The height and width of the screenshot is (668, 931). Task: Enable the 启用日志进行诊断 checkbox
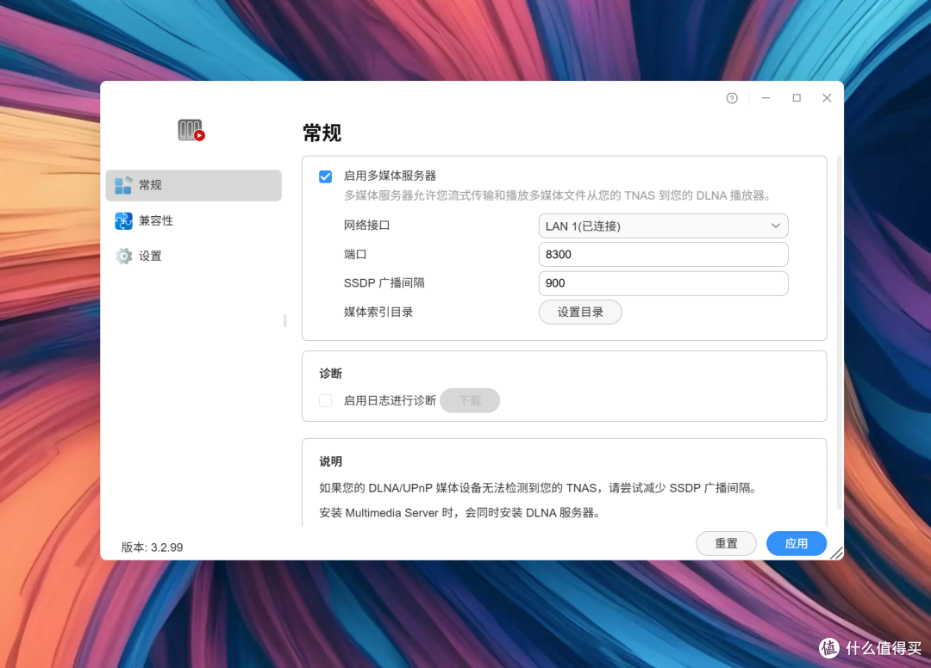[325, 400]
